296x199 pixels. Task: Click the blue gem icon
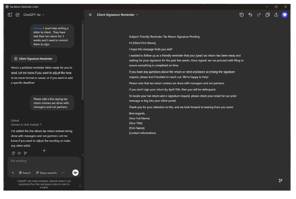(284, 15)
